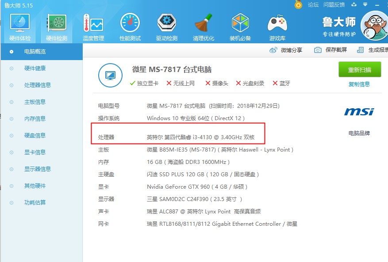
Task: Click the desktop computer circle icon
Action: 110,76
